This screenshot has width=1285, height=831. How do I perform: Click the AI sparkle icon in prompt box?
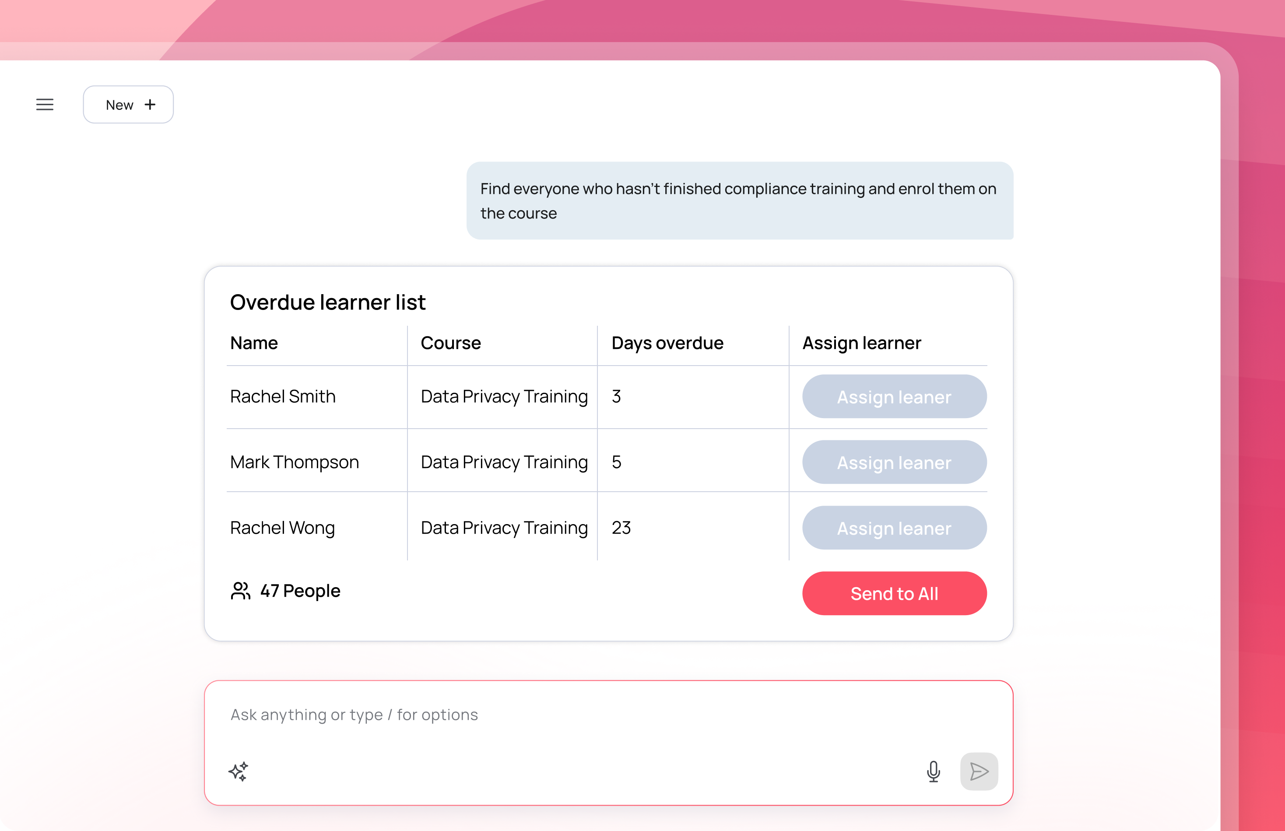pos(238,771)
